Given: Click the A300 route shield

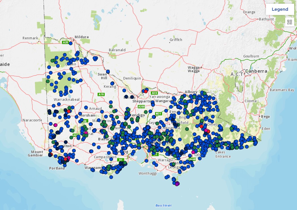Looking at the screenshot, I should click(141, 107).
